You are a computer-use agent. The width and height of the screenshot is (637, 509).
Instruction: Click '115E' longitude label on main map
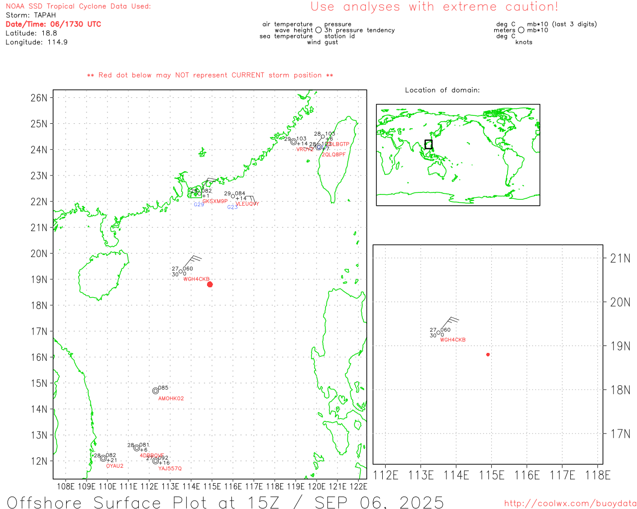212,486
